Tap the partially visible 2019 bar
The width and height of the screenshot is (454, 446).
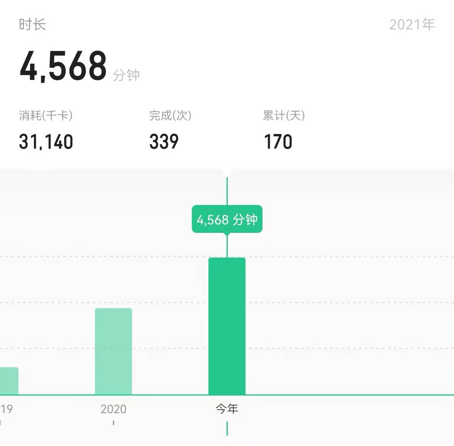[9, 381]
